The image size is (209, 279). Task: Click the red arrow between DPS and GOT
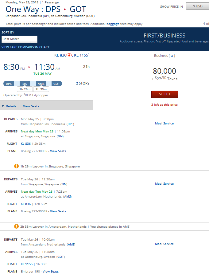click(x=65, y=10)
